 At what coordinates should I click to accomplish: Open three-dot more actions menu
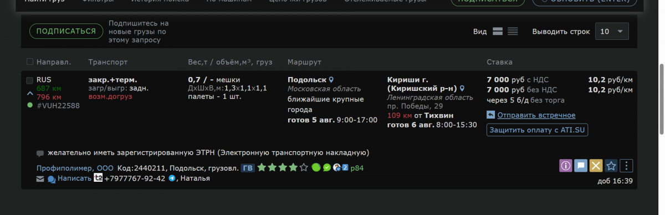[x=626, y=165]
